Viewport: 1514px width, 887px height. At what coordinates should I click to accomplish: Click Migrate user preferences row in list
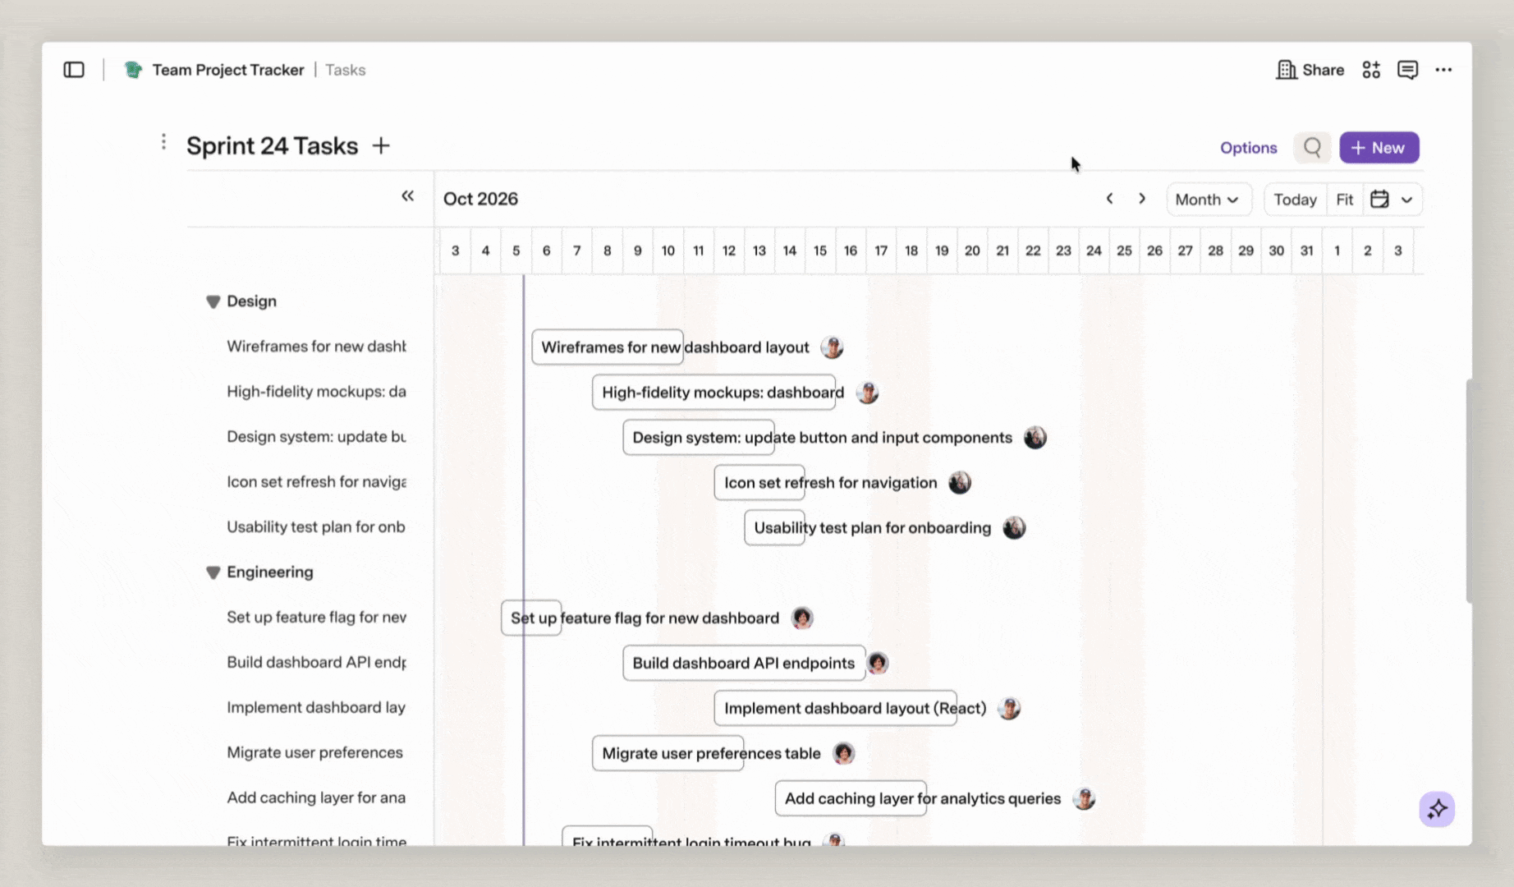pos(315,753)
